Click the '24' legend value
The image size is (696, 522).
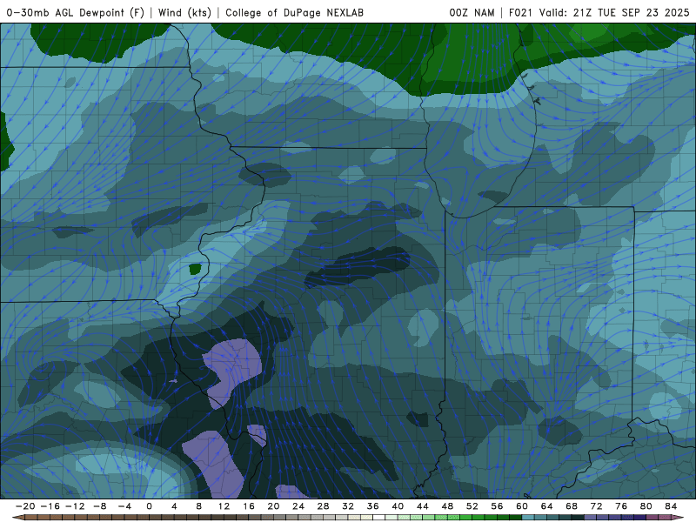(298, 506)
